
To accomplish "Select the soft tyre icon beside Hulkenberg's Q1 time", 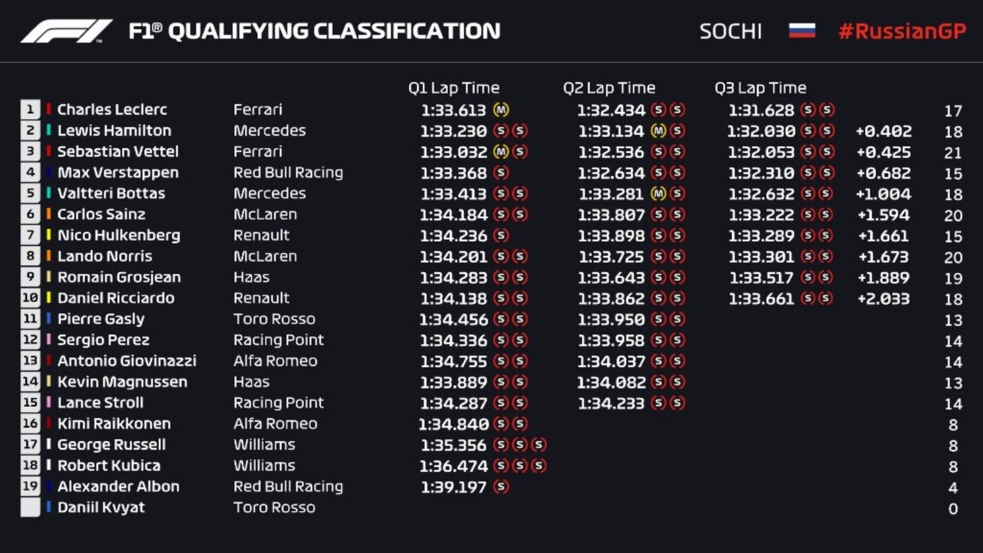I will coord(501,236).
